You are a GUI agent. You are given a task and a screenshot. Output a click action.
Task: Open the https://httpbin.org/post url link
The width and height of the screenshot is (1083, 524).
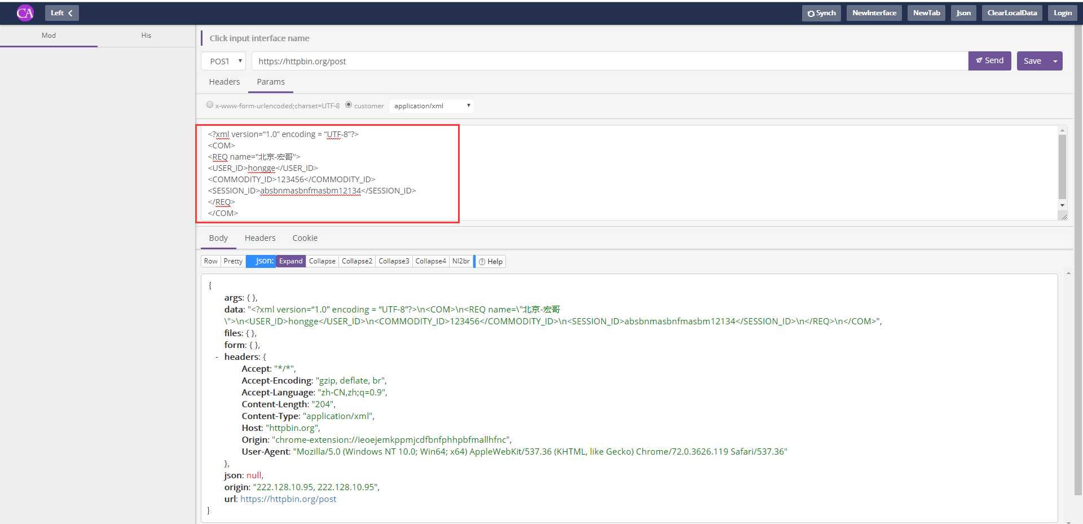point(288,499)
